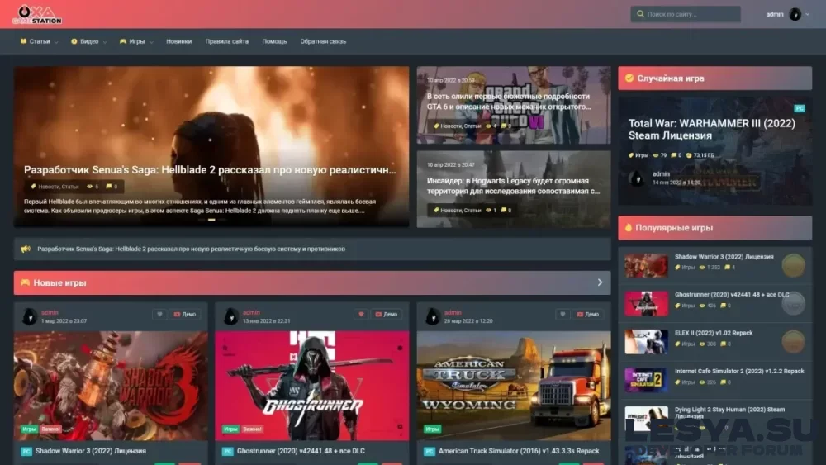Go to Новинки page
Image resolution: width=826 pixels, height=465 pixels.
click(178, 41)
